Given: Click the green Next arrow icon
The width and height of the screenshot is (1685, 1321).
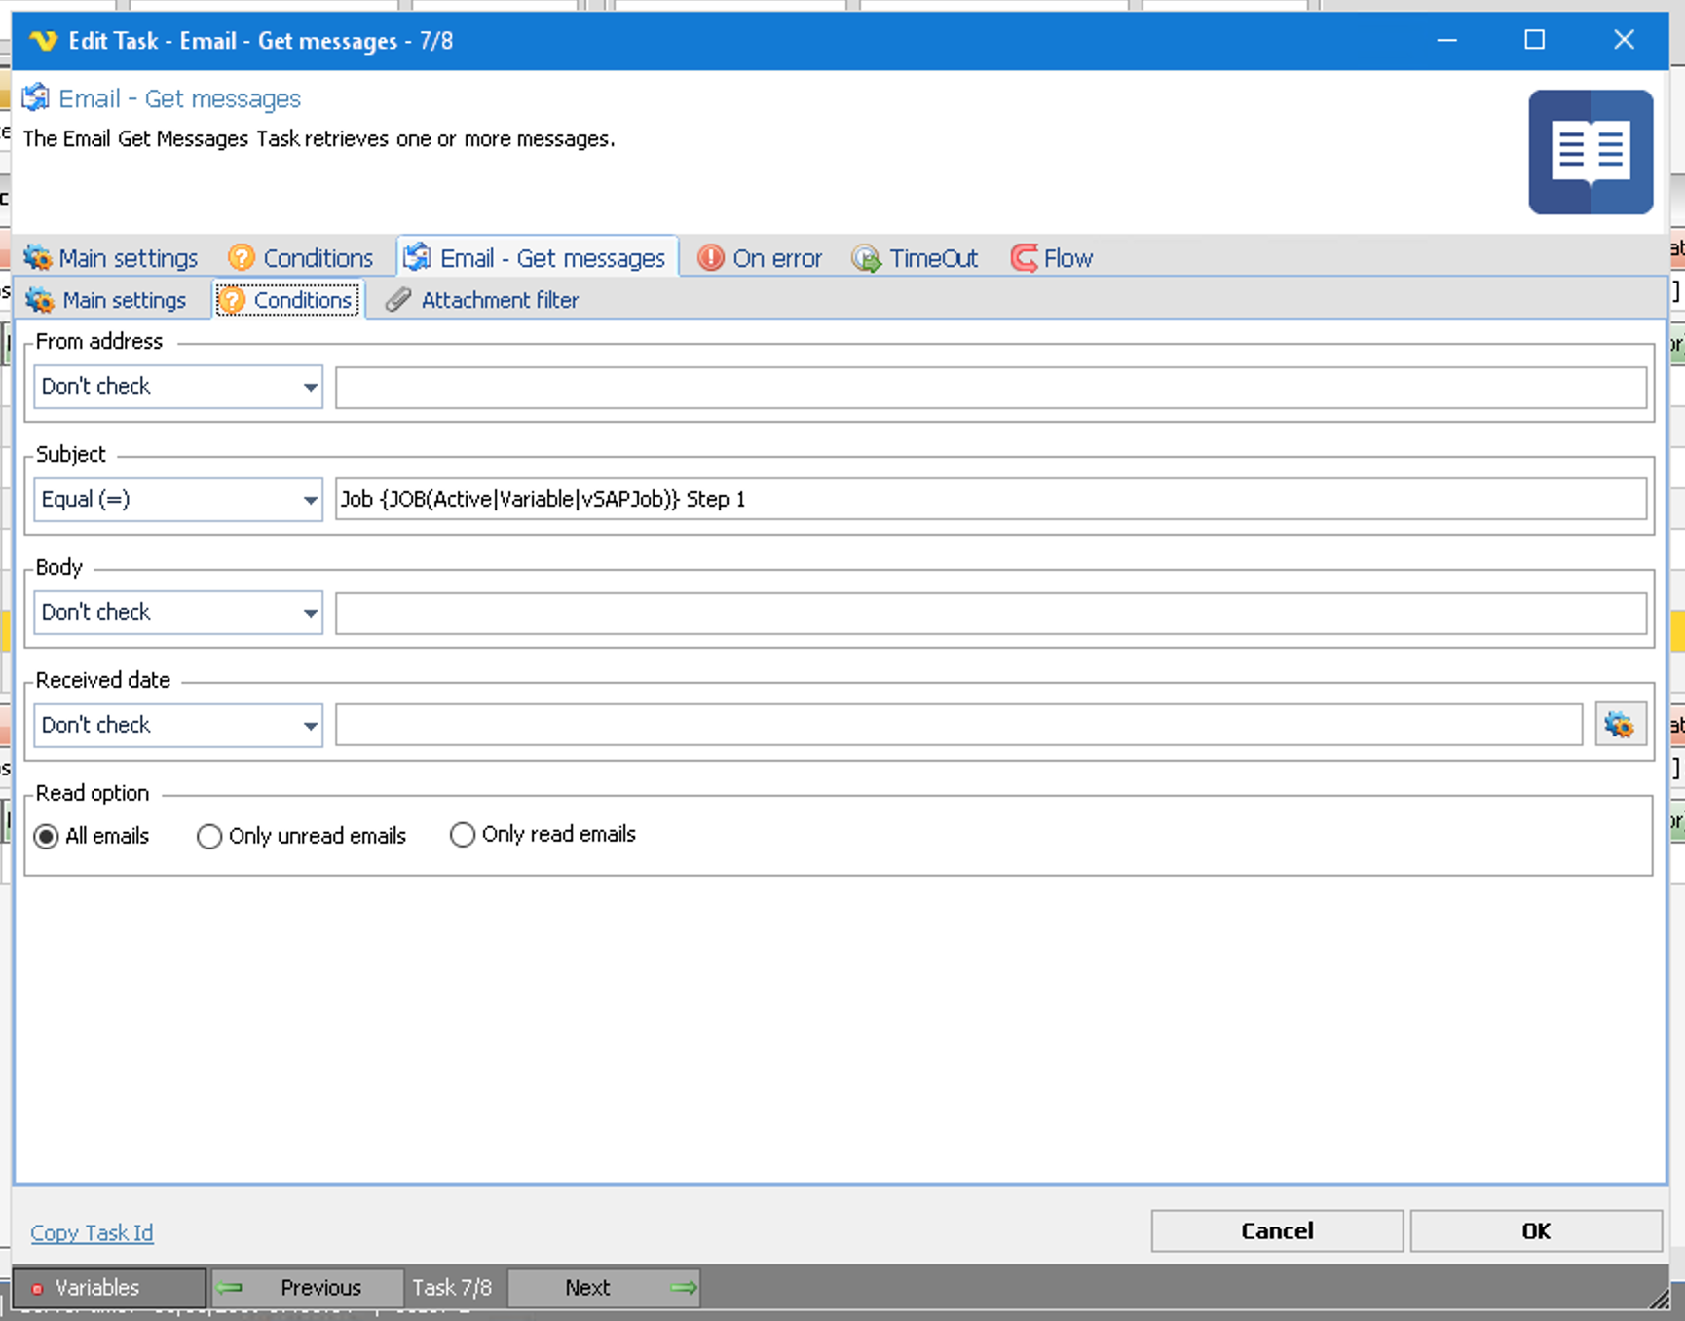Looking at the screenshot, I should [684, 1288].
